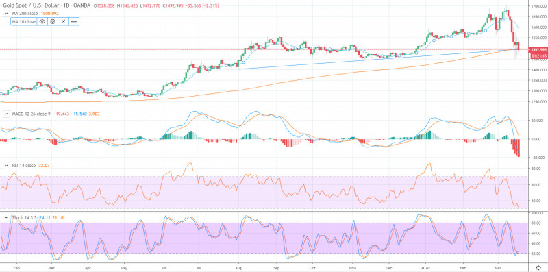This screenshot has height=272, width=548.
Task: Click the current price label 1492.995
Action: [539, 49]
